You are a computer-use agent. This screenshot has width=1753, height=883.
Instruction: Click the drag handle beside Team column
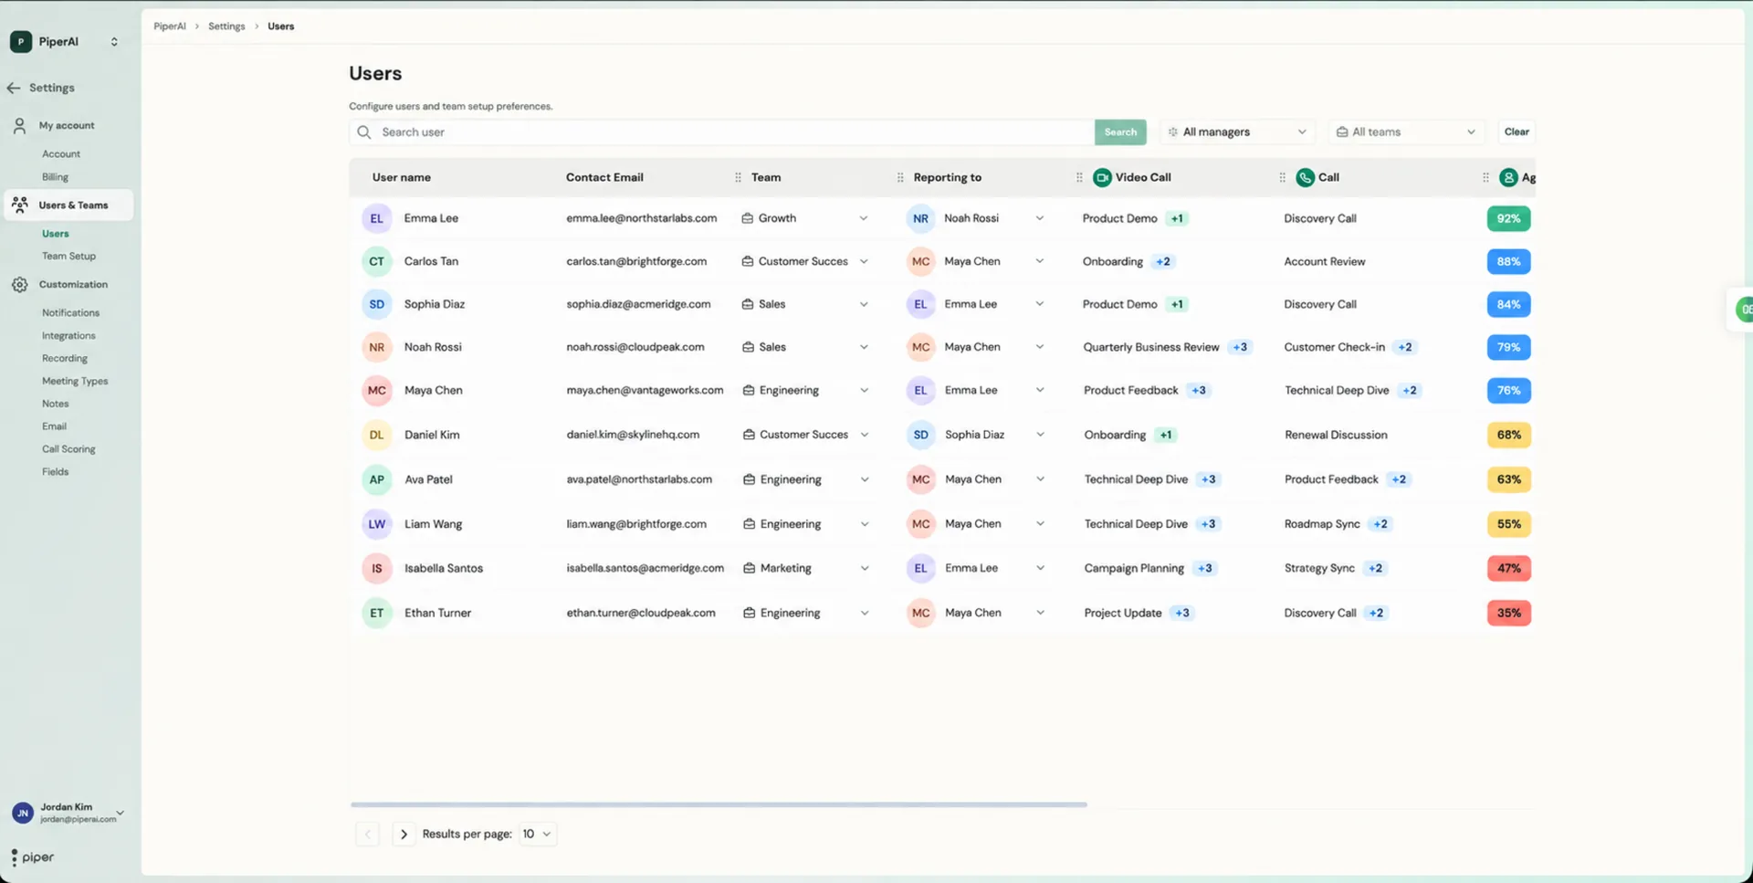tap(738, 177)
